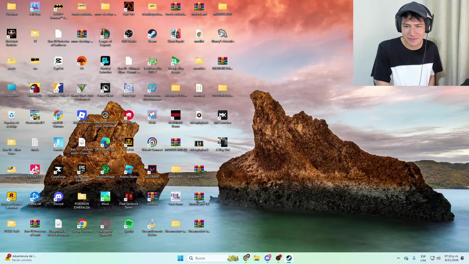Show hidden system tray icons
Viewport: 469px width, 264px height.
398,258
